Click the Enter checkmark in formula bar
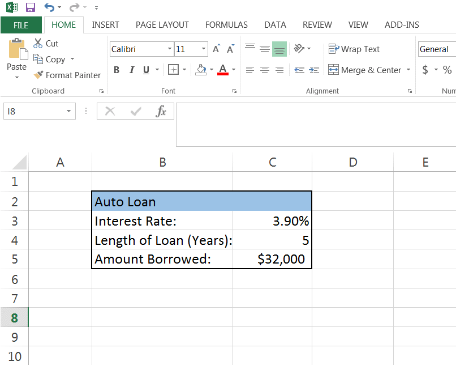The image size is (456, 365). point(136,111)
